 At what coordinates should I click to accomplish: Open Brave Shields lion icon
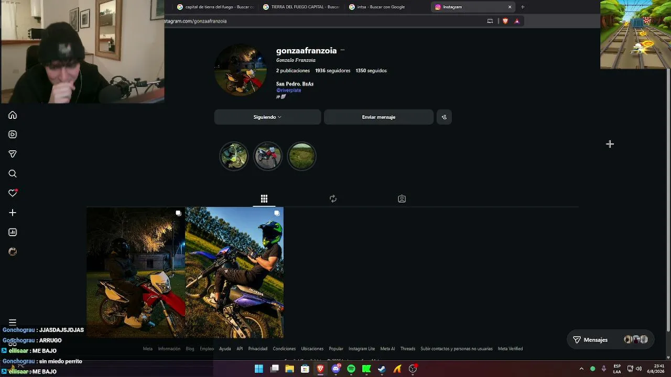pyautogui.click(x=505, y=21)
